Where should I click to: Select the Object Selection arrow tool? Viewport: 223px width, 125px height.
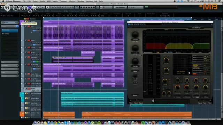pos(48,7)
